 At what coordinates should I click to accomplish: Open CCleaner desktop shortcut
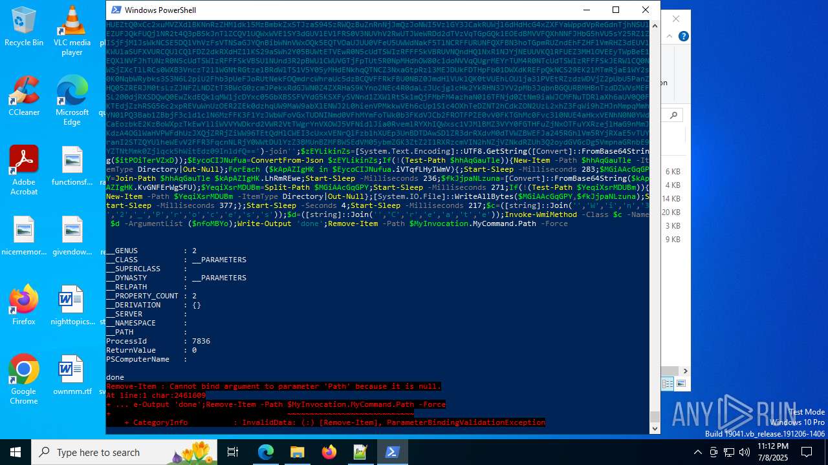(x=24, y=96)
